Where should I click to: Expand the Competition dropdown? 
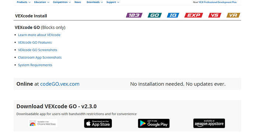[62, 2]
